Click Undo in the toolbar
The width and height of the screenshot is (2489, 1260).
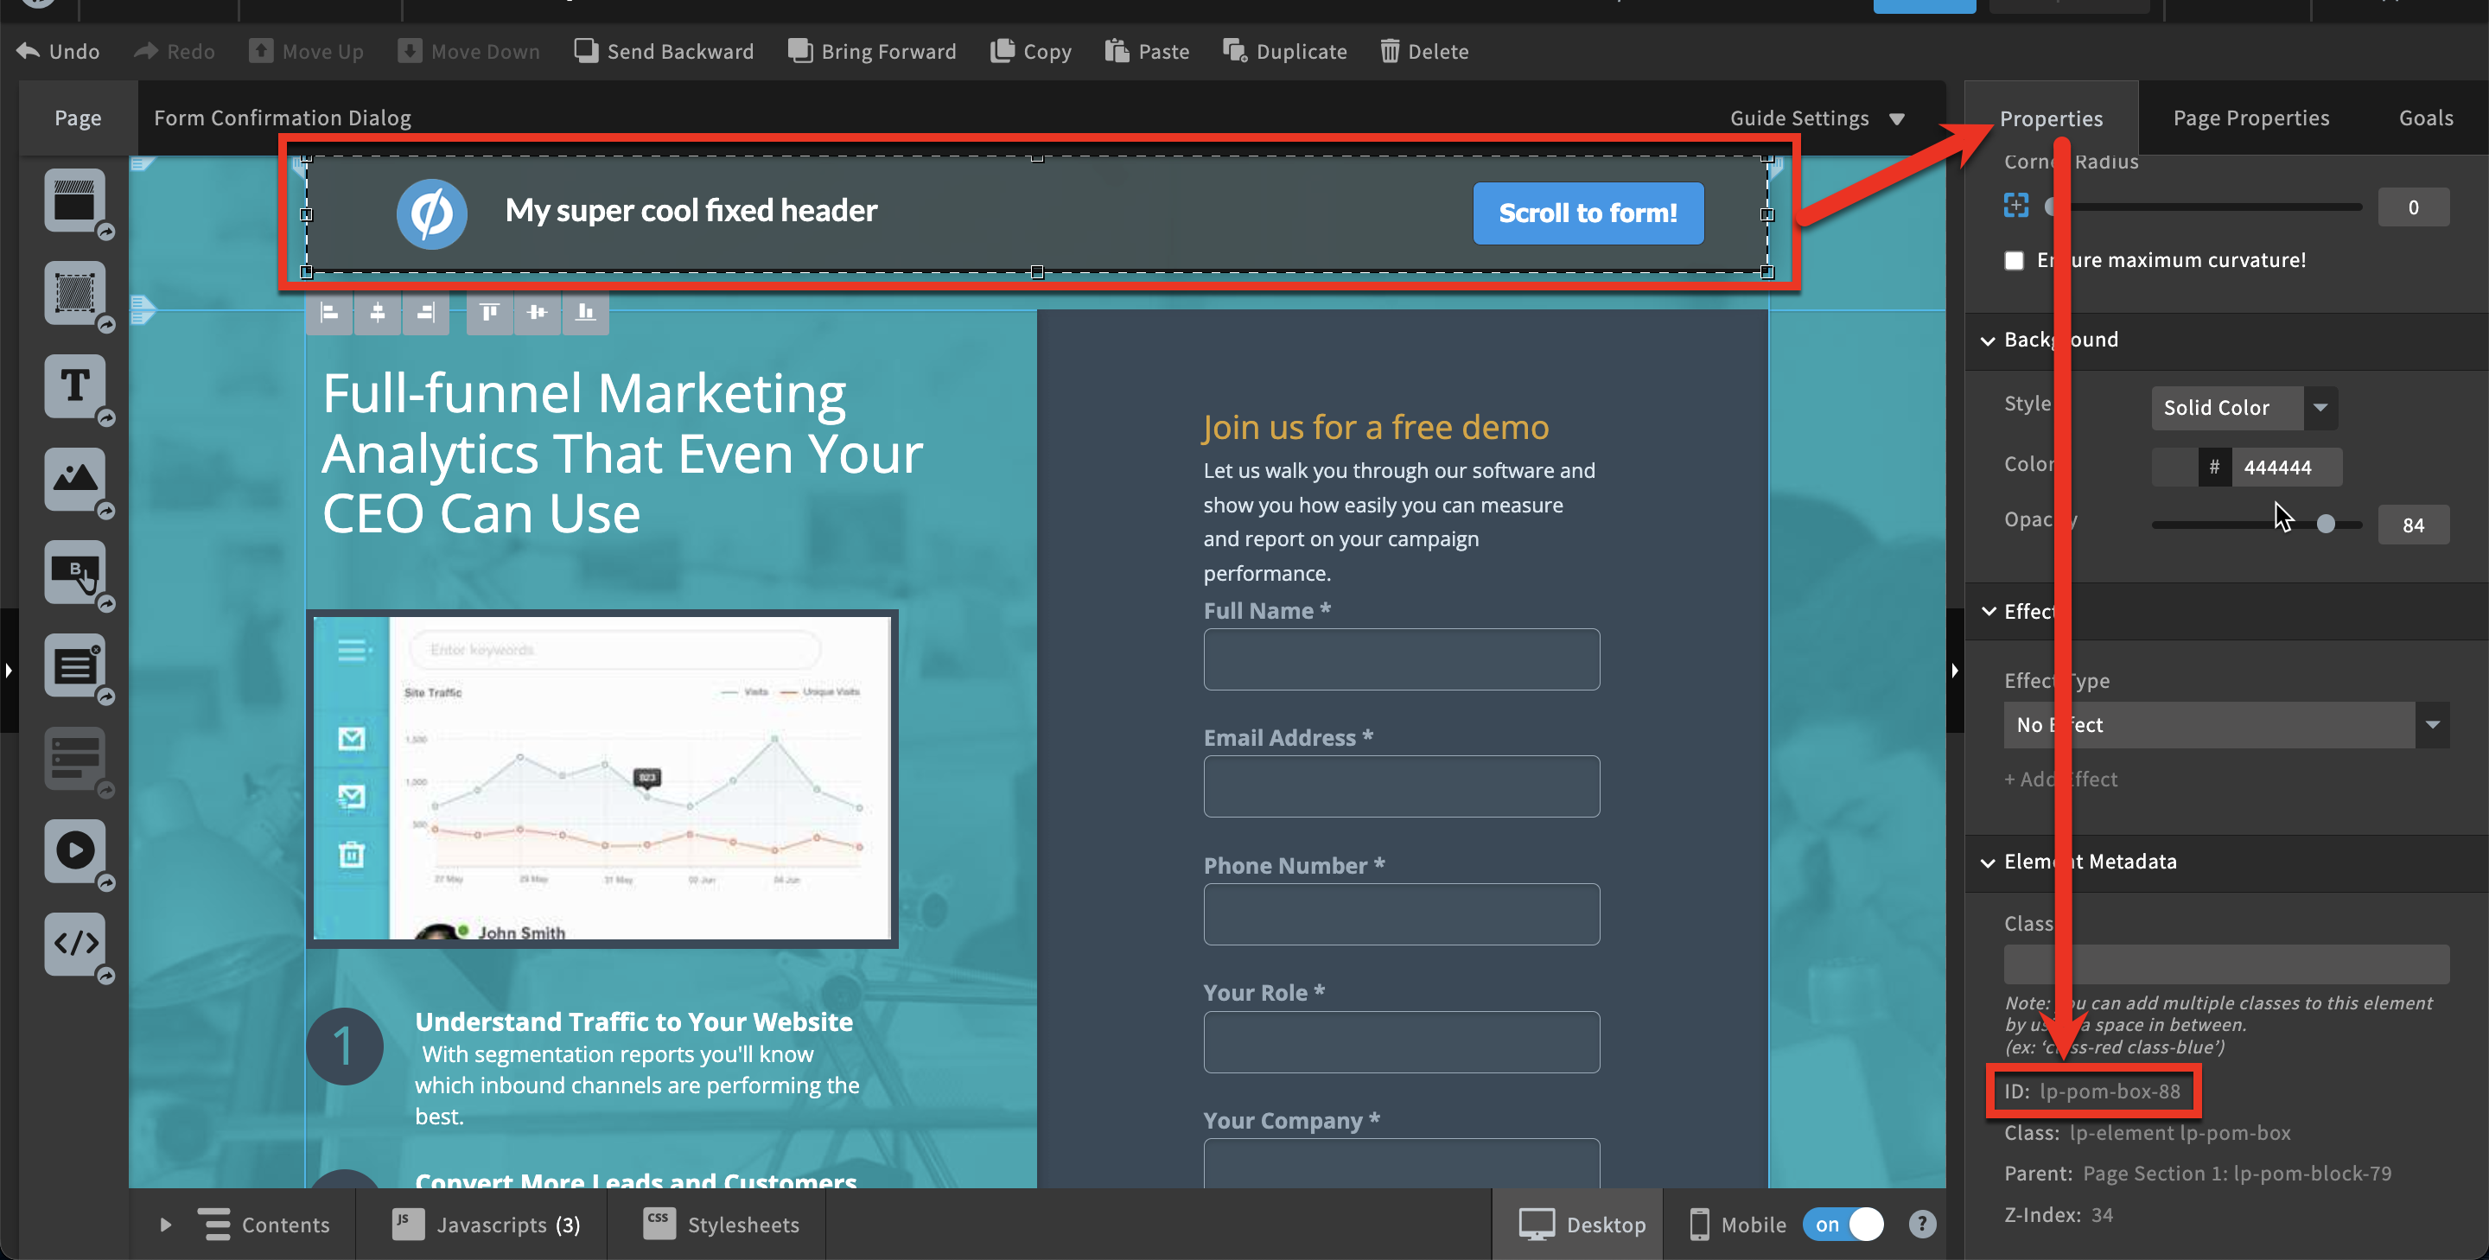click(x=58, y=51)
